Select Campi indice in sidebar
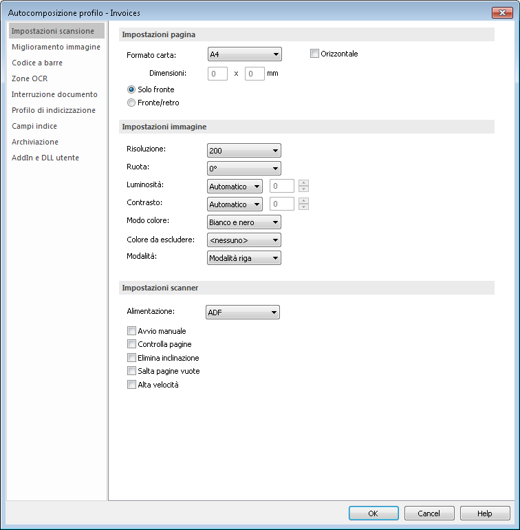Image resolution: width=520 pixels, height=530 pixels. 34,126
